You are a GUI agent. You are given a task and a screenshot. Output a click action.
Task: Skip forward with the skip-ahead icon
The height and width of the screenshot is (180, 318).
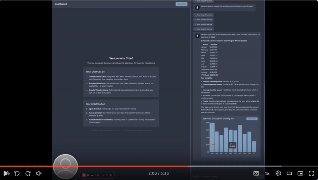pos(28,173)
